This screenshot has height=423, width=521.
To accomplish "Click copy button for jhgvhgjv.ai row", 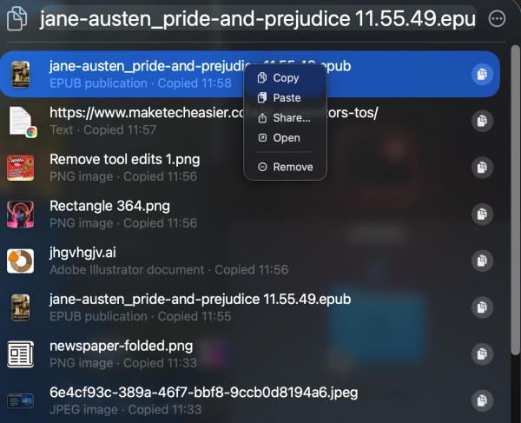I will (x=482, y=261).
